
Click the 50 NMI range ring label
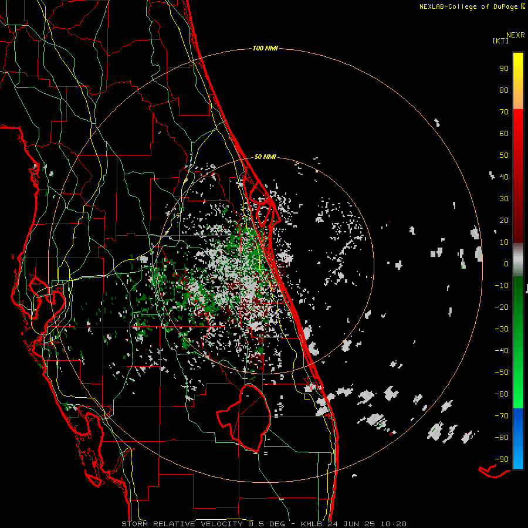pyautogui.click(x=265, y=157)
